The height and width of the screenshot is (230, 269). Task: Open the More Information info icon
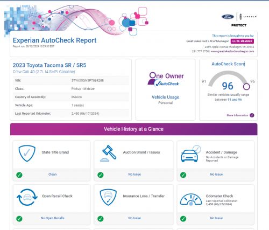coord(252,115)
